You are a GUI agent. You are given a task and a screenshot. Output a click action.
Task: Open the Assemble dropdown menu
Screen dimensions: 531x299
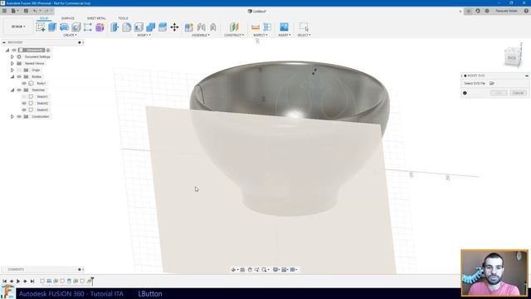pyautogui.click(x=201, y=35)
